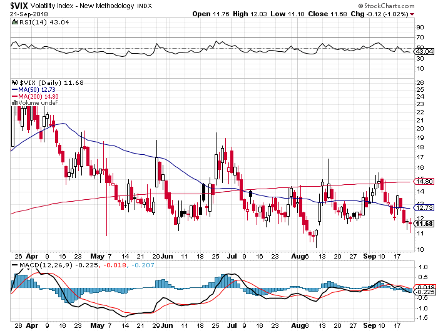Click the 20 level on price axis

420,129
